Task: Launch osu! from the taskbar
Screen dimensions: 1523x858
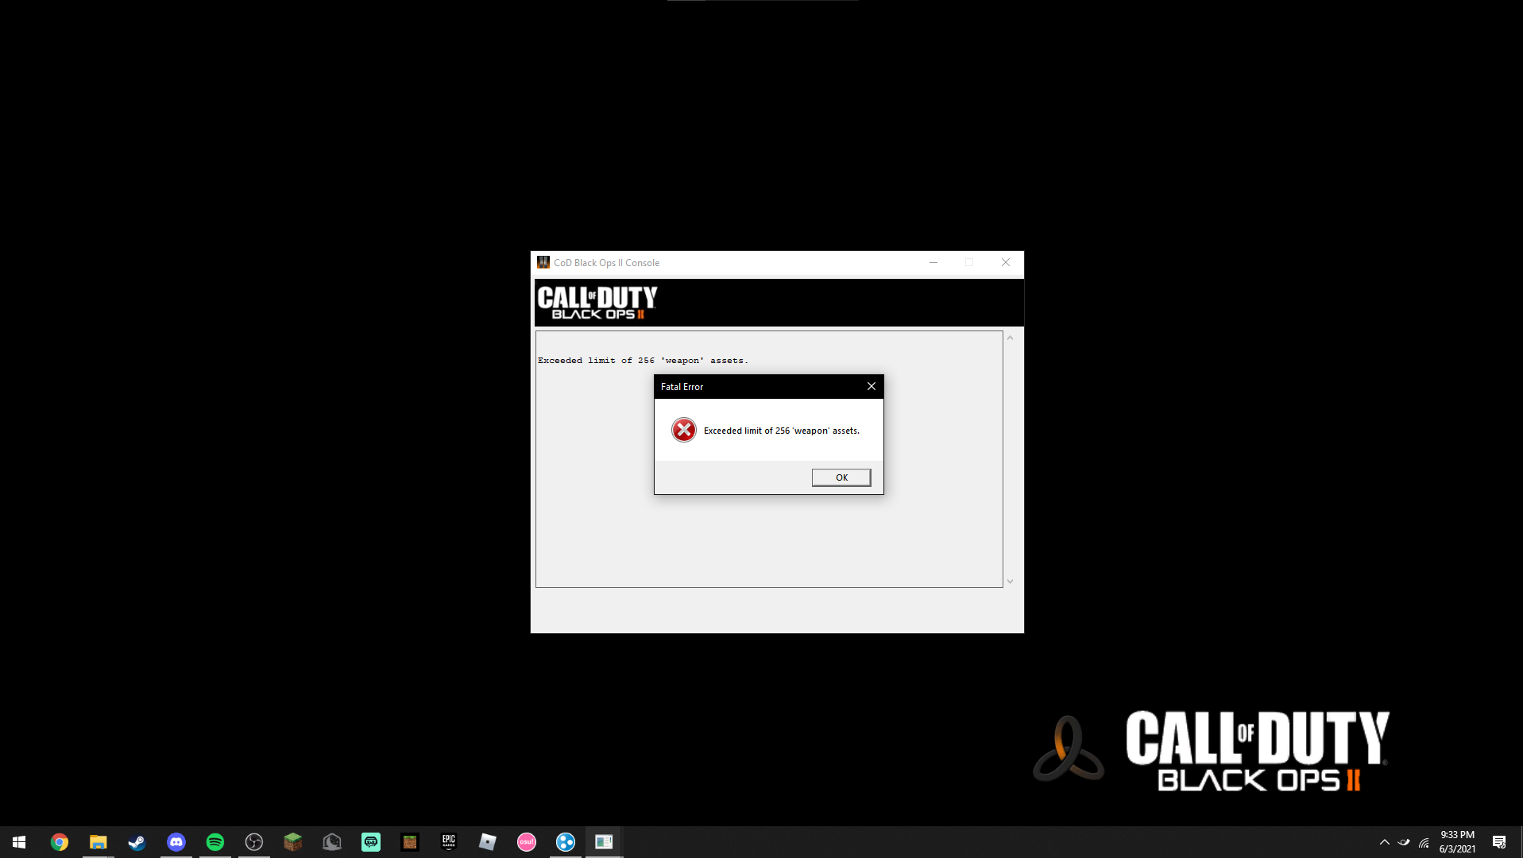Action: (x=527, y=842)
